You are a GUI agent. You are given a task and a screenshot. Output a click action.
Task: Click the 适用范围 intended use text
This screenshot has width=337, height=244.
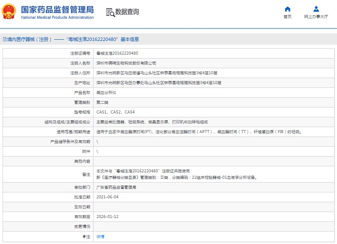pos(199,132)
